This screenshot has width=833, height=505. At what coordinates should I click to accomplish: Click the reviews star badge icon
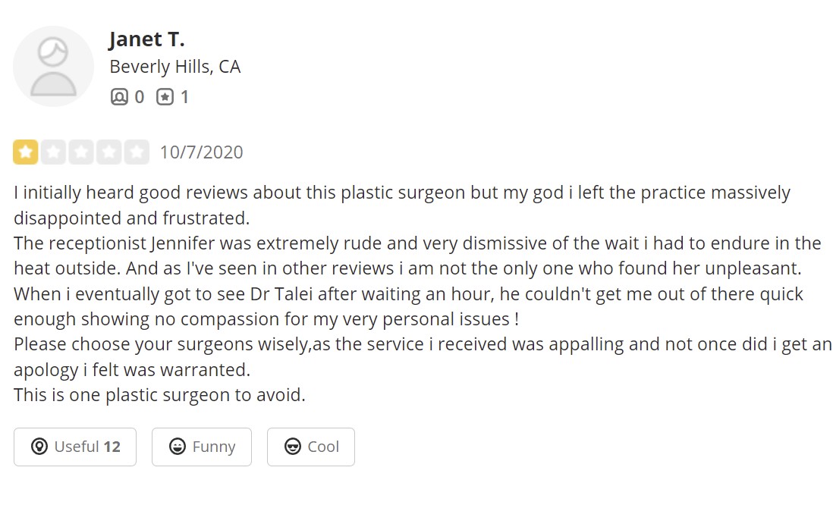click(165, 96)
